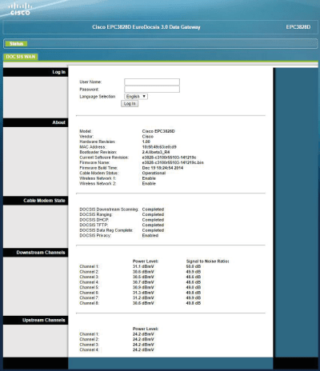
Task: Click the Cable Modem Status 'Operational' value
Action: tap(154, 173)
